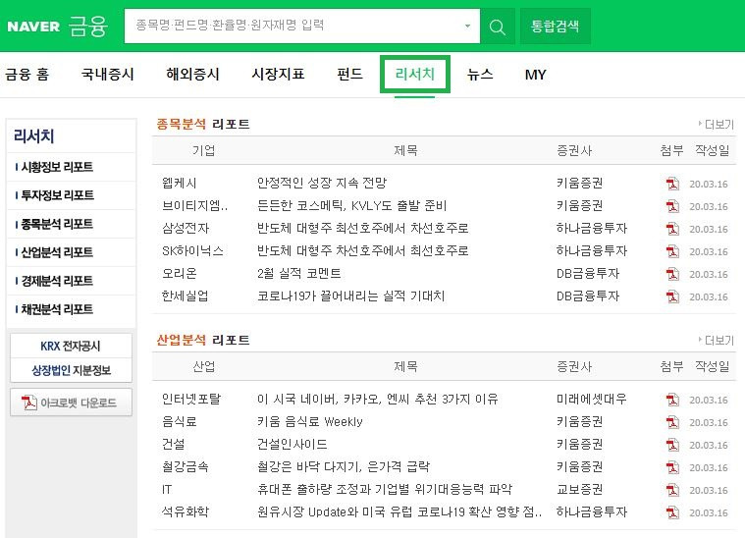
Task: Open report 건설인사이드
Action: [292, 445]
